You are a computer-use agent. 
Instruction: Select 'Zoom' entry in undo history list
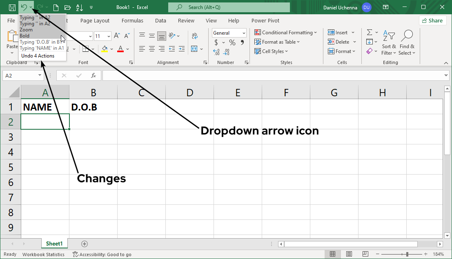coord(26,30)
